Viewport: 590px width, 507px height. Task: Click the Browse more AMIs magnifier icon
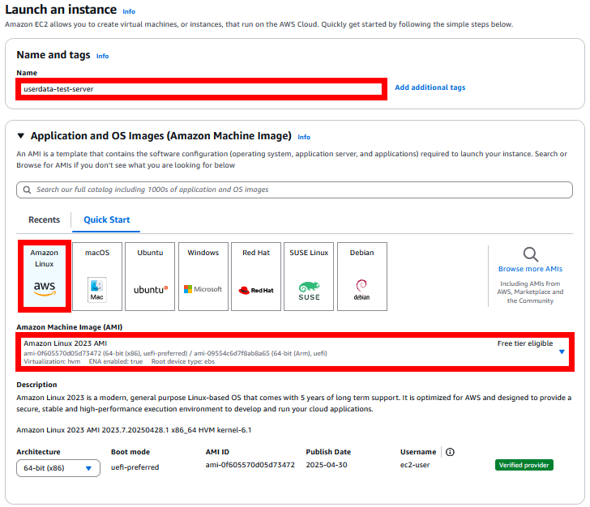pos(531,254)
